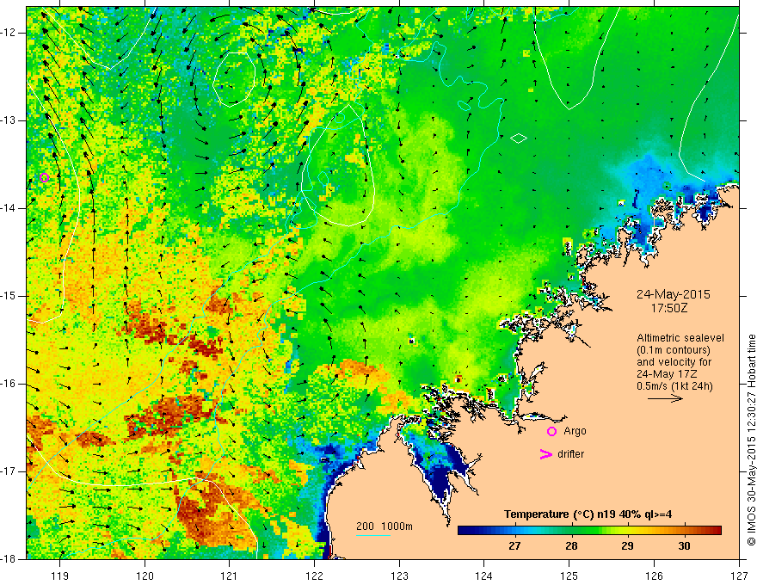This screenshot has height=585, width=757.
Task: Click the small diamond sea-level contour
Action: tap(519, 139)
